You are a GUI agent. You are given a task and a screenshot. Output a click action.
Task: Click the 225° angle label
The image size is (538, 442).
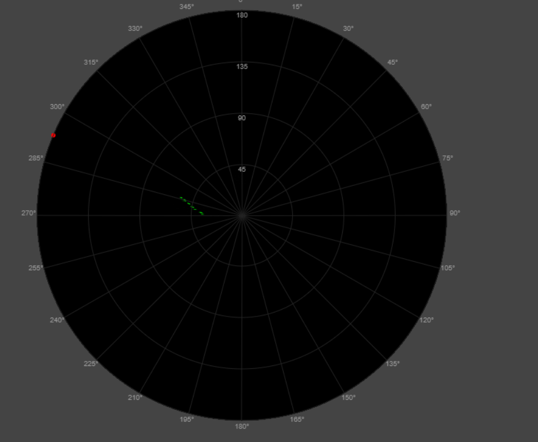[x=91, y=364]
